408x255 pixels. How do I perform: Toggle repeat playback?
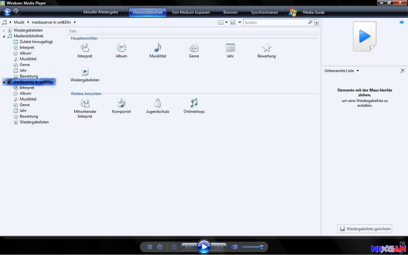point(160,247)
